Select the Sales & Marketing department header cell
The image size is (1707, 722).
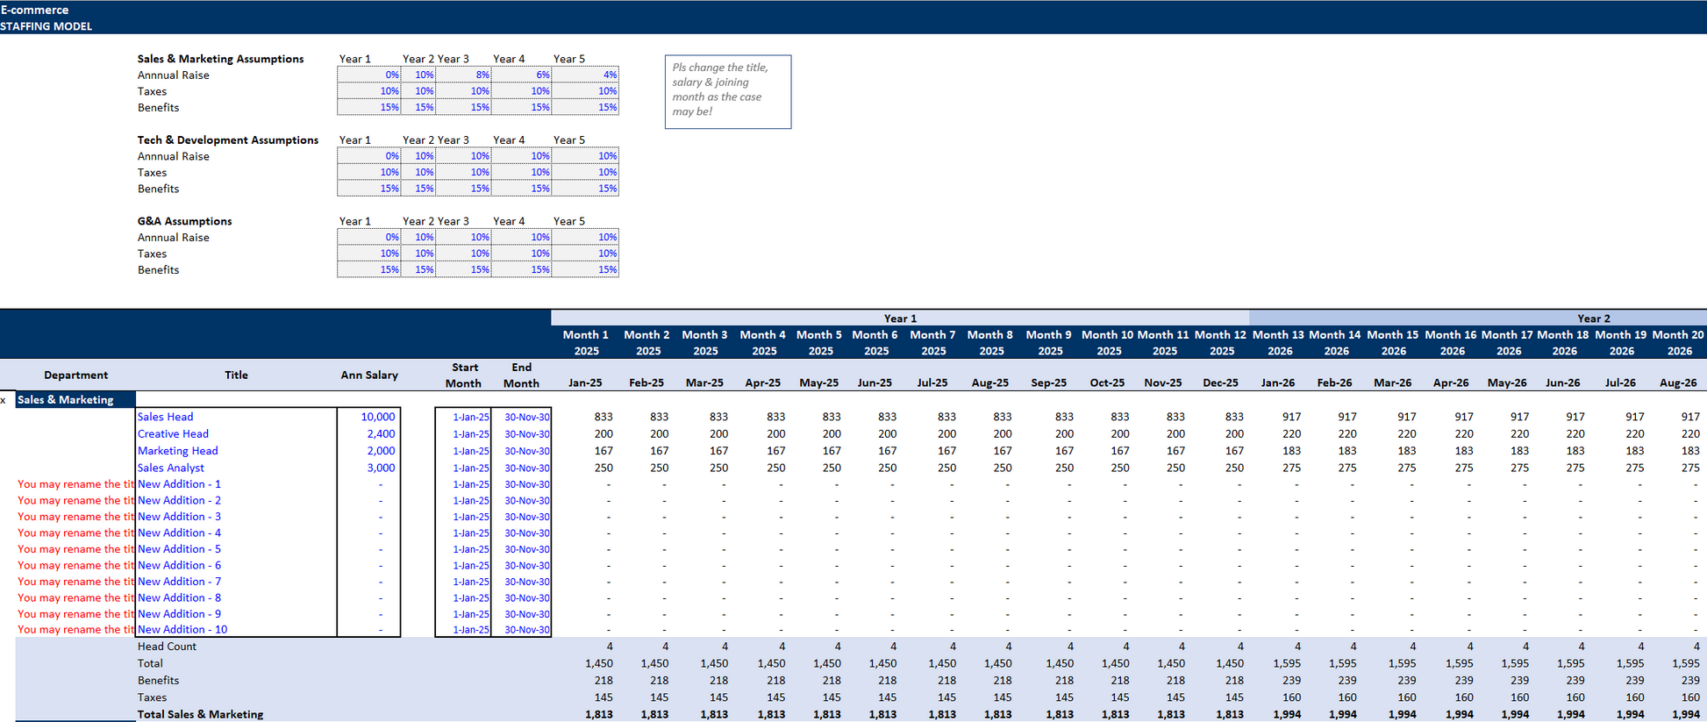click(x=75, y=400)
